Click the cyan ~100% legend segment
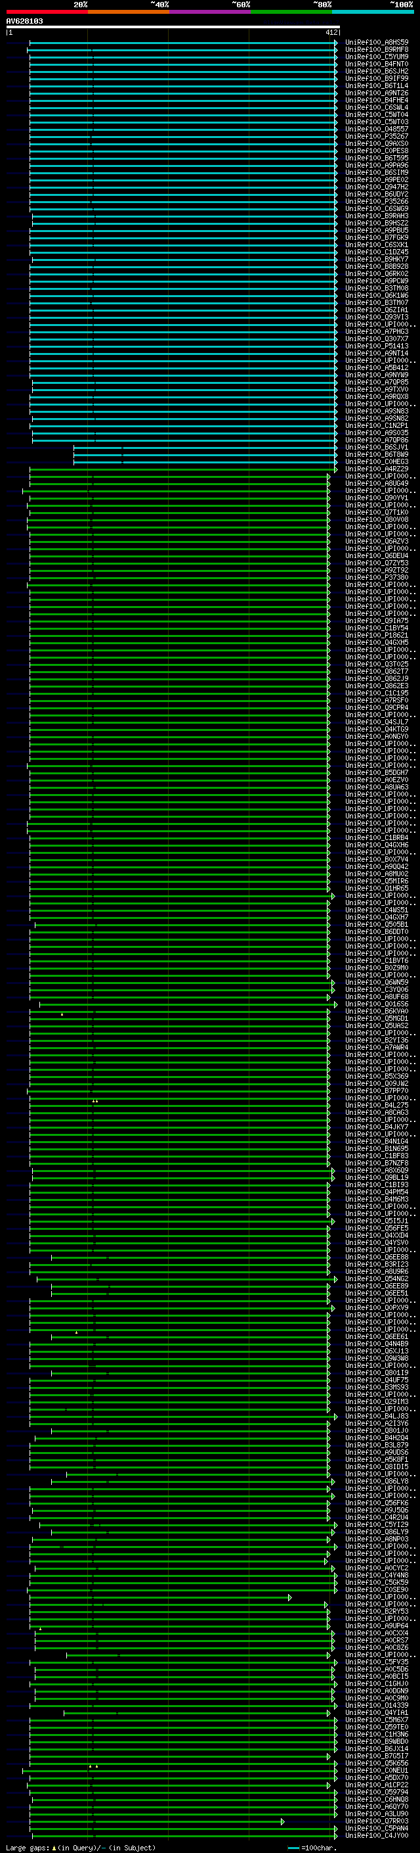The height and width of the screenshot is (1853, 420). (373, 12)
